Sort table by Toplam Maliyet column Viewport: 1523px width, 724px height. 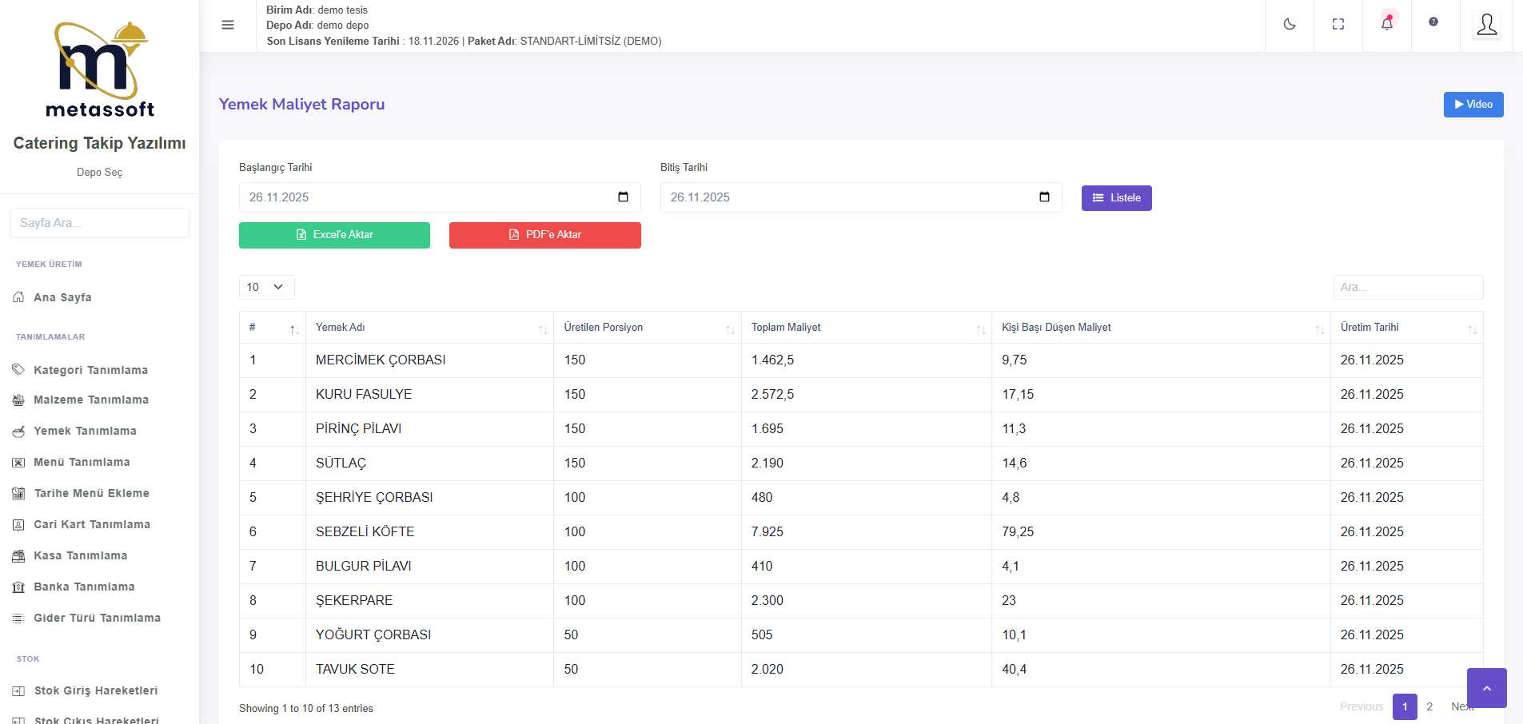tap(866, 328)
